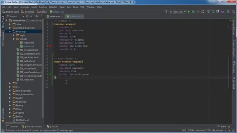237x133 pixels.
Task: Click the Scroll from Source target icon
Action: (x=27, y=16)
